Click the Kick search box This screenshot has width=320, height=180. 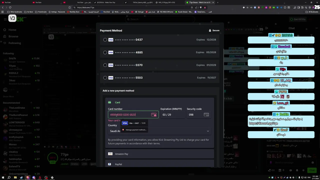tap(160, 19)
